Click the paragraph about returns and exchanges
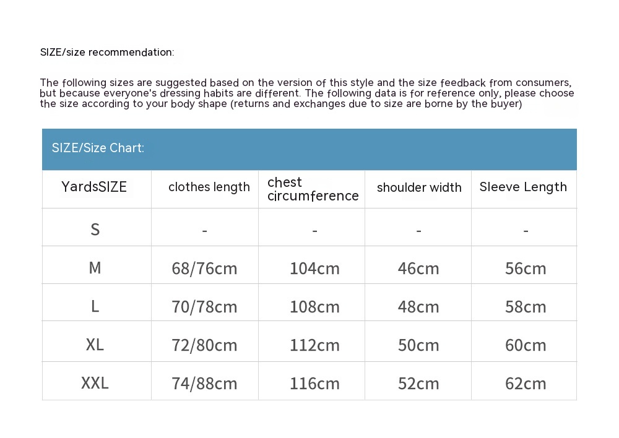Screen dimensions: 619x438 pyautogui.click(x=306, y=93)
